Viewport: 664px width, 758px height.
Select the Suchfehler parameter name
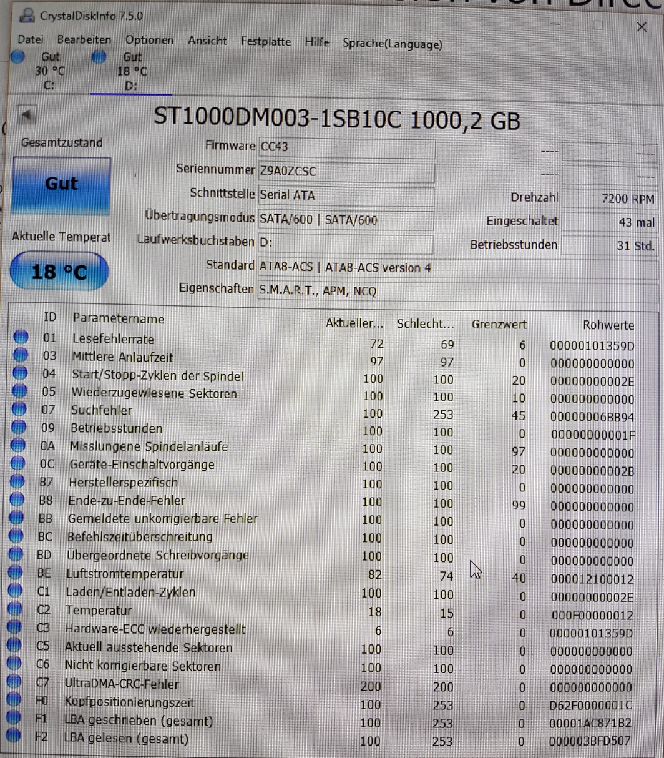[101, 410]
